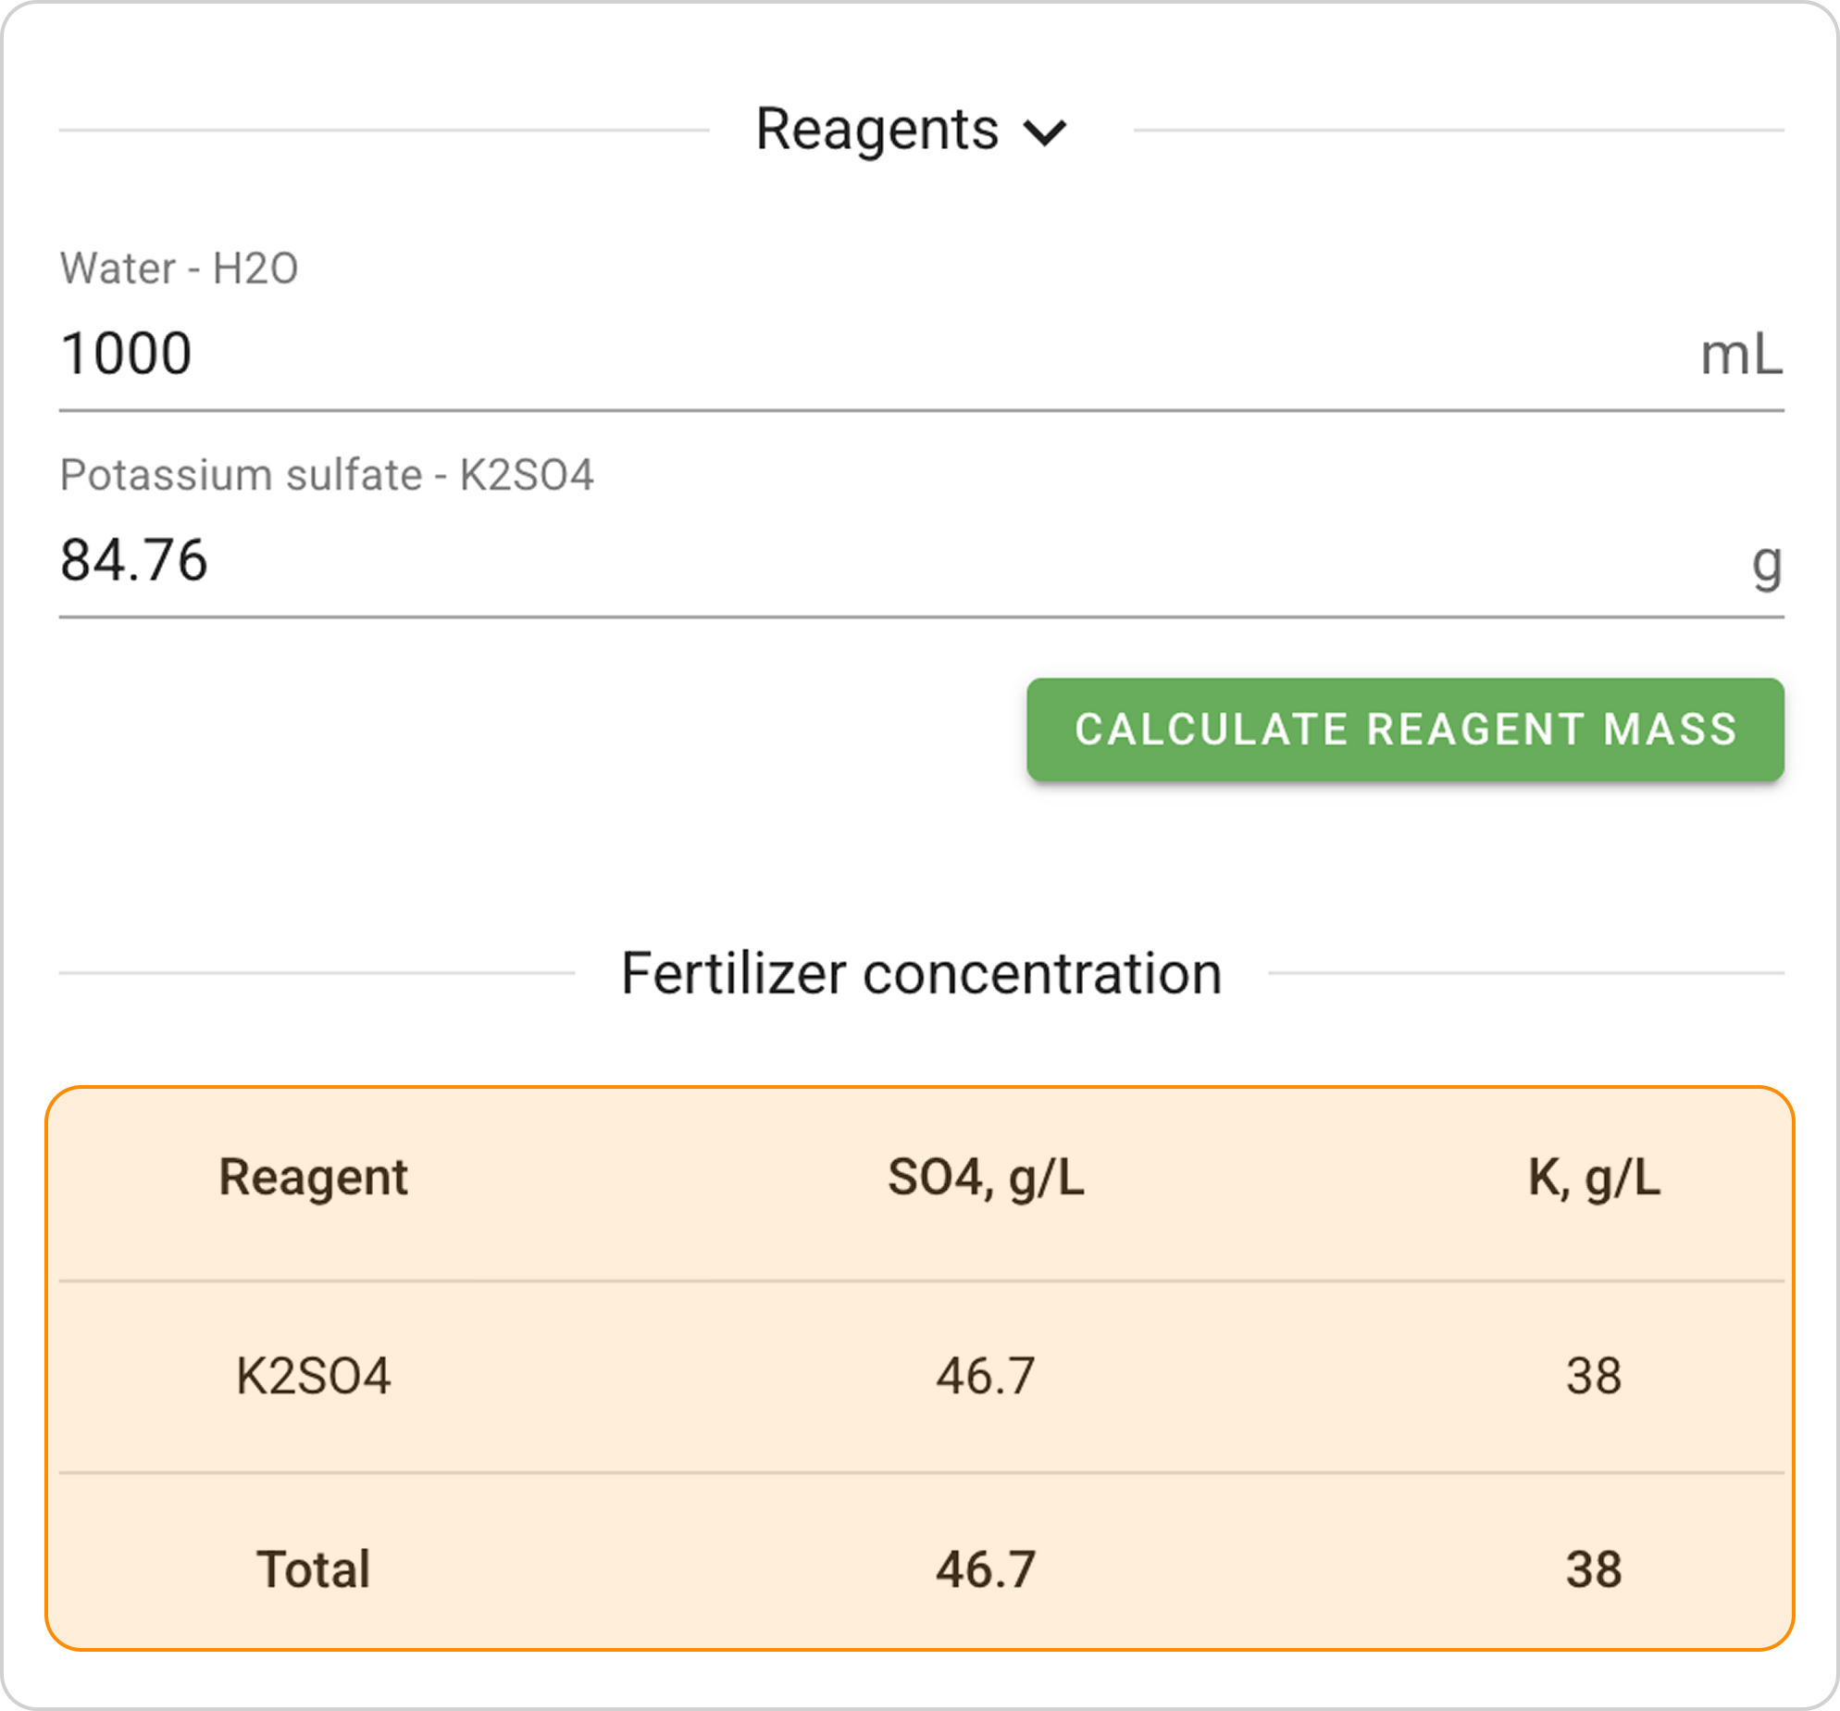Screen dimensions: 1840x1711
Task: Click the 84.76 mass value
Action: coord(134,561)
